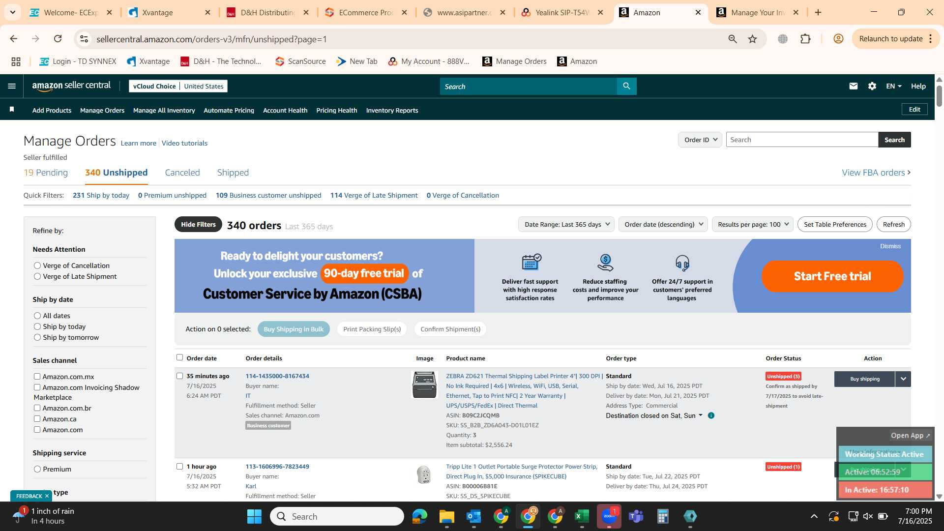Click Print Packing Slip(s) button
This screenshot has height=531, width=944.
tap(372, 329)
